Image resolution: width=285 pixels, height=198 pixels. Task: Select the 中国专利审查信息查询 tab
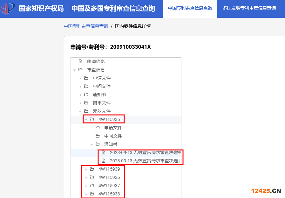click(x=190, y=8)
